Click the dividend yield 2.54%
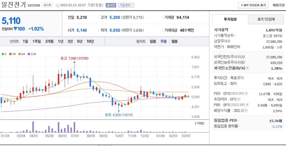Screen dimensions: 286x146 [277, 111]
